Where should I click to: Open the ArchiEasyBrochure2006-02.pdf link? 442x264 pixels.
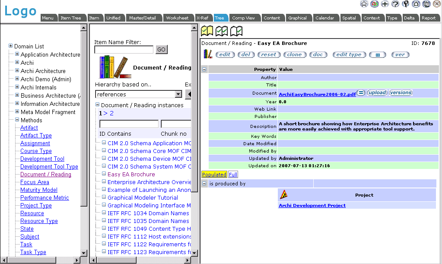(x=317, y=94)
